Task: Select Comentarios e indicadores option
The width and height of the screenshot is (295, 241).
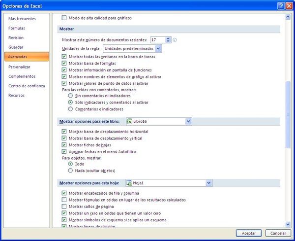Action: 70,109
